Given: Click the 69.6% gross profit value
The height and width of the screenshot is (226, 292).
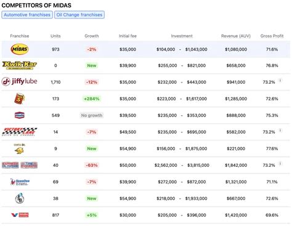Looking at the screenshot, I should 272,215.
